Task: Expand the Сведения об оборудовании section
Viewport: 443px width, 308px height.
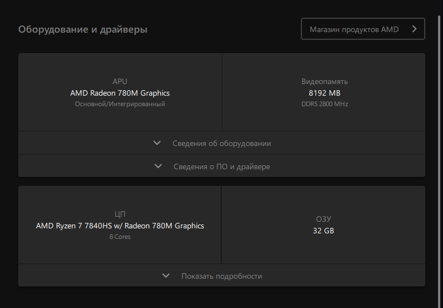Action: 221,143
